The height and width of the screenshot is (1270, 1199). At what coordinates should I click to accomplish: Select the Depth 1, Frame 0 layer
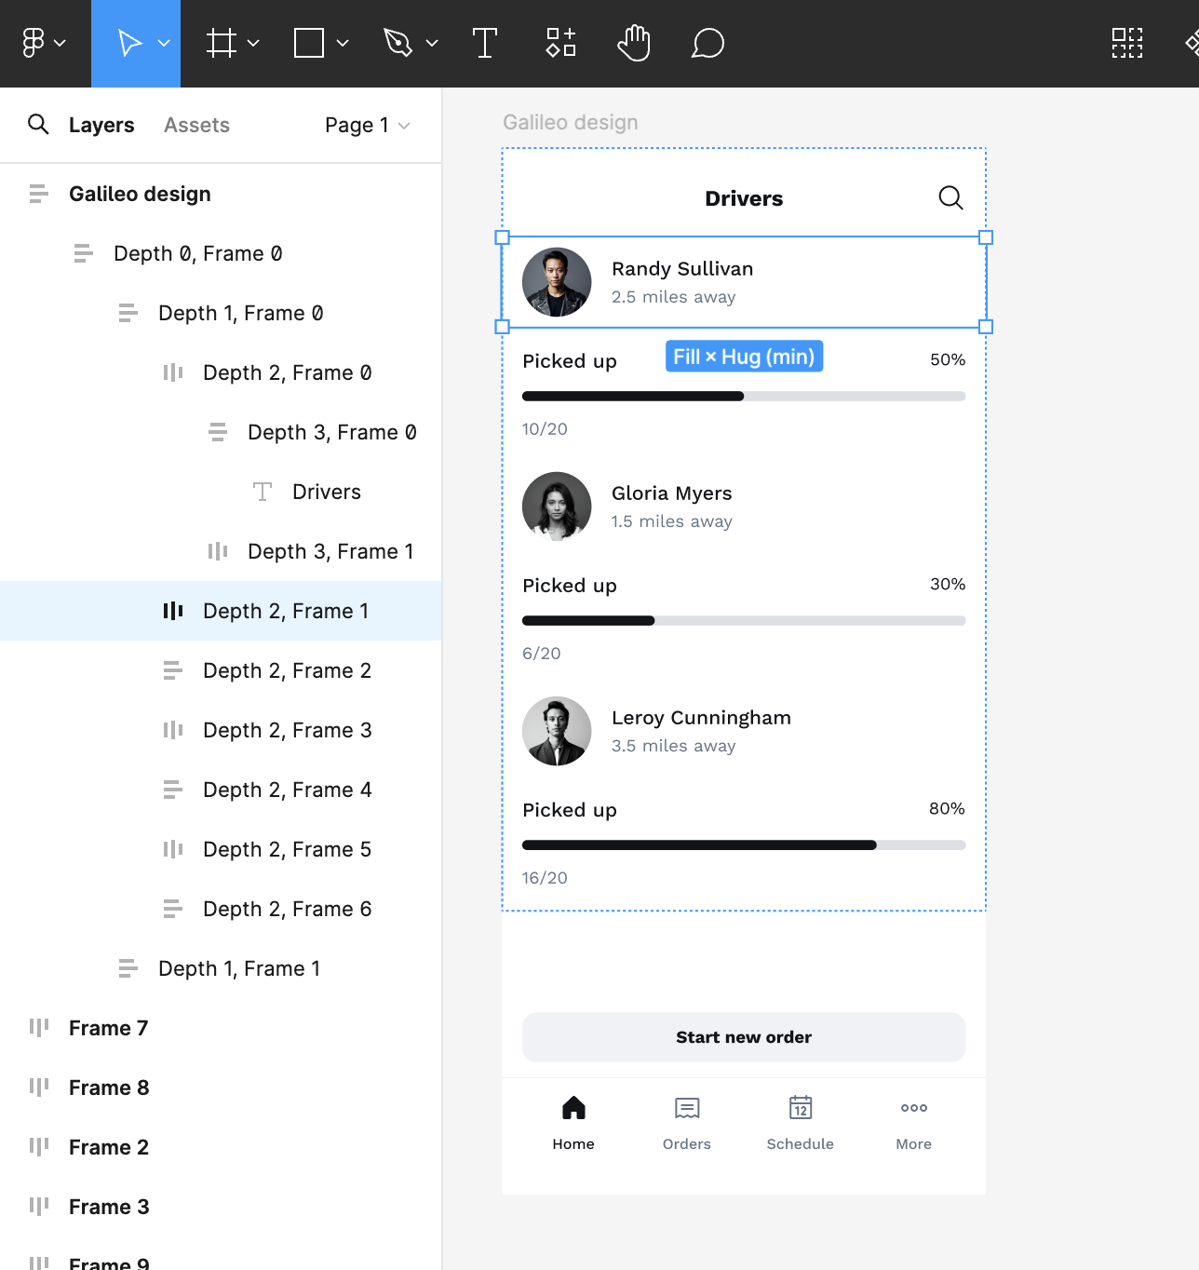tap(221, 313)
